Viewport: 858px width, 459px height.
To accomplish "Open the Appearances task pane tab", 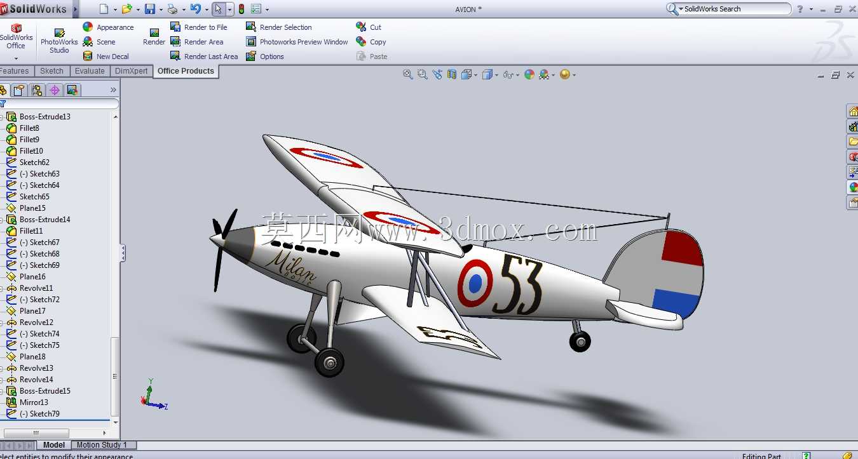I will 853,187.
